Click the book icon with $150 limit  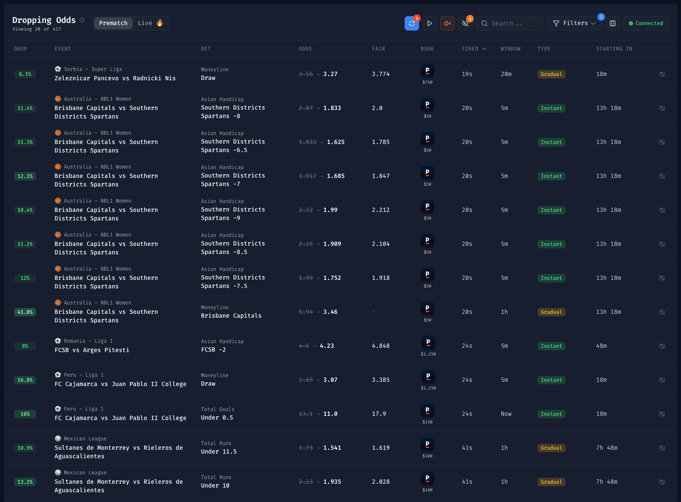427,410
